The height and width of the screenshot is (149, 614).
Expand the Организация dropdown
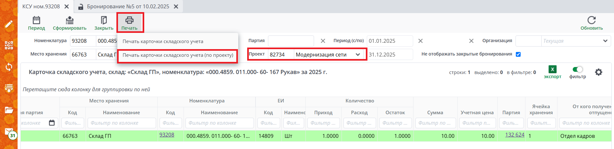[605, 41]
